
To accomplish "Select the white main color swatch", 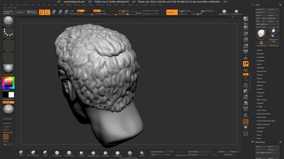I will [11, 95].
